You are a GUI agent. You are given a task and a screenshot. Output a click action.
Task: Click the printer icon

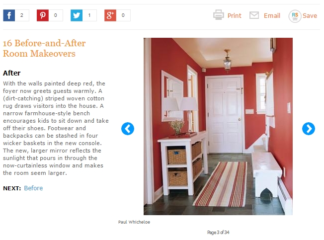tap(219, 15)
